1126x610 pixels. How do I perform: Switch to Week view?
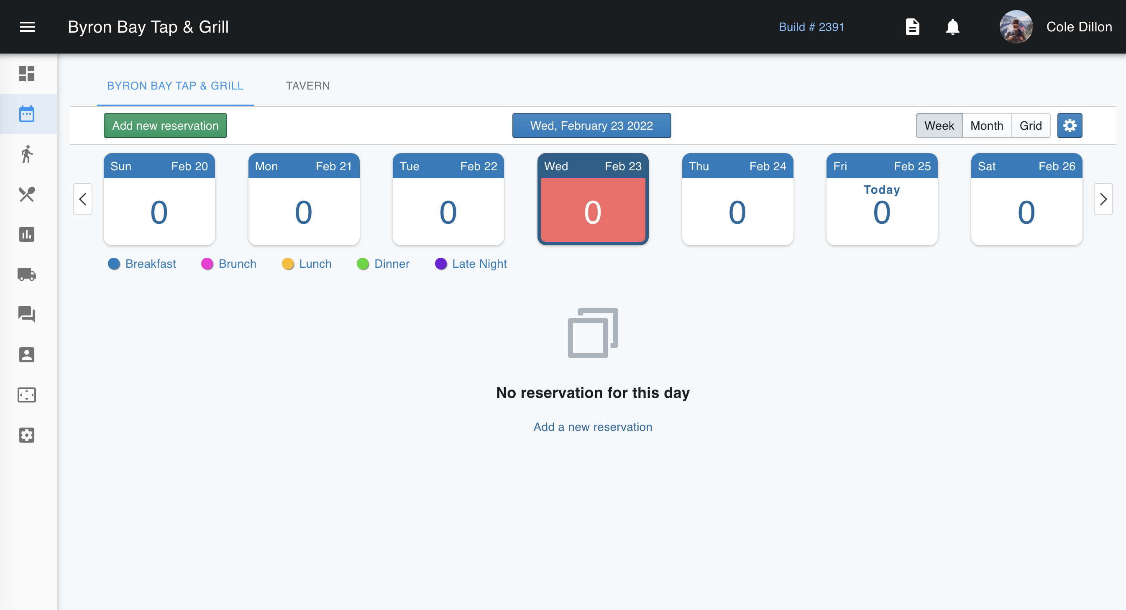pyautogui.click(x=939, y=126)
